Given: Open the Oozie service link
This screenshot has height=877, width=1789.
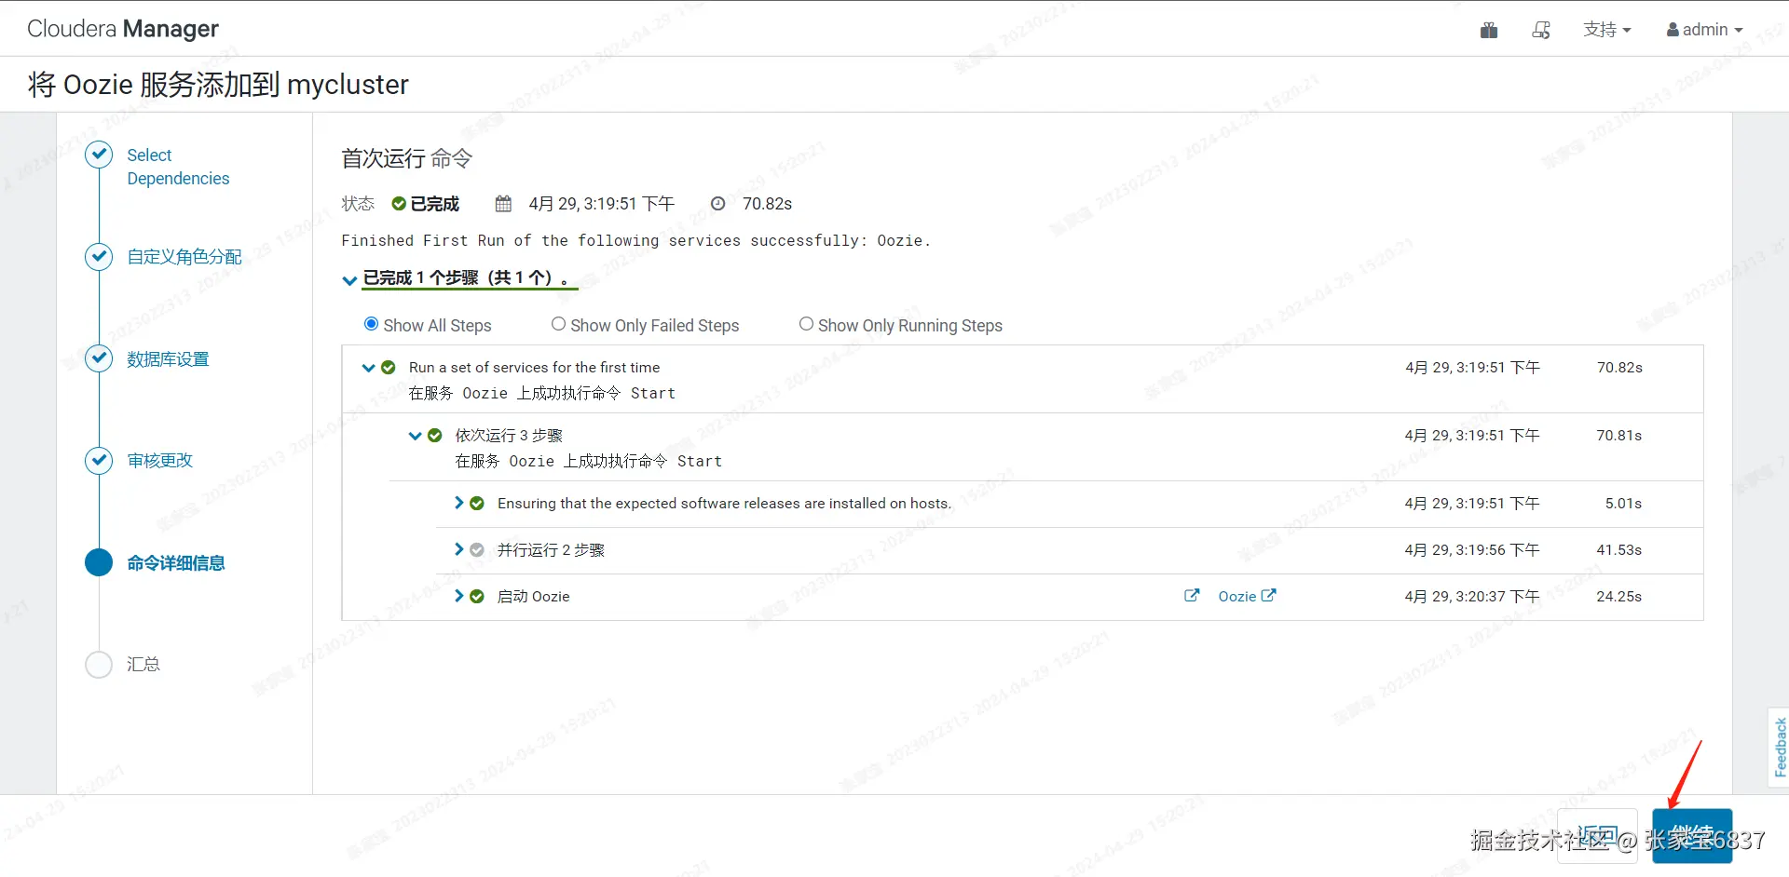Looking at the screenshot, I should [1247, 596].
